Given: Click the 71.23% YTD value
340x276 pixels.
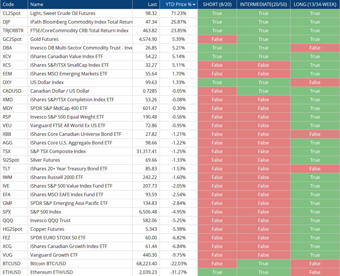Looking at the screenshot, I should (179, 13).
